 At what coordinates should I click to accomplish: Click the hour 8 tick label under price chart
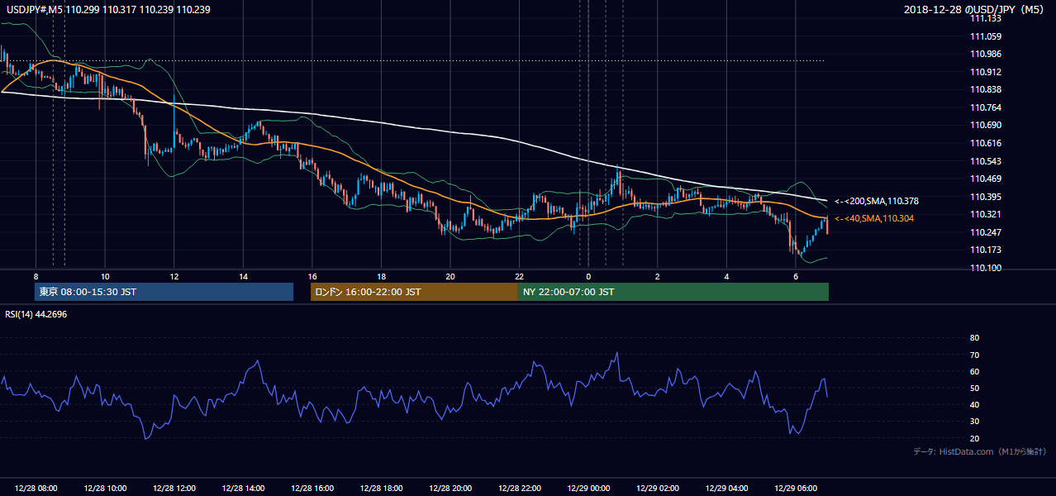coord(36,276)
